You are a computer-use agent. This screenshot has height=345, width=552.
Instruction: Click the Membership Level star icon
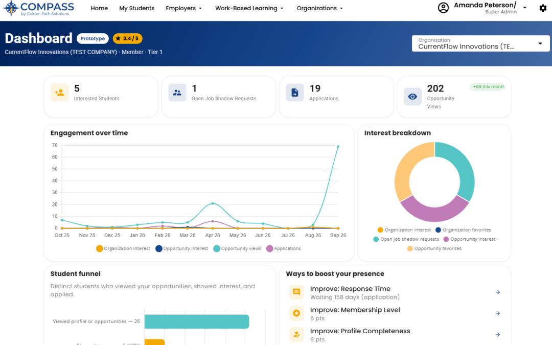click(x=296, y=313)
